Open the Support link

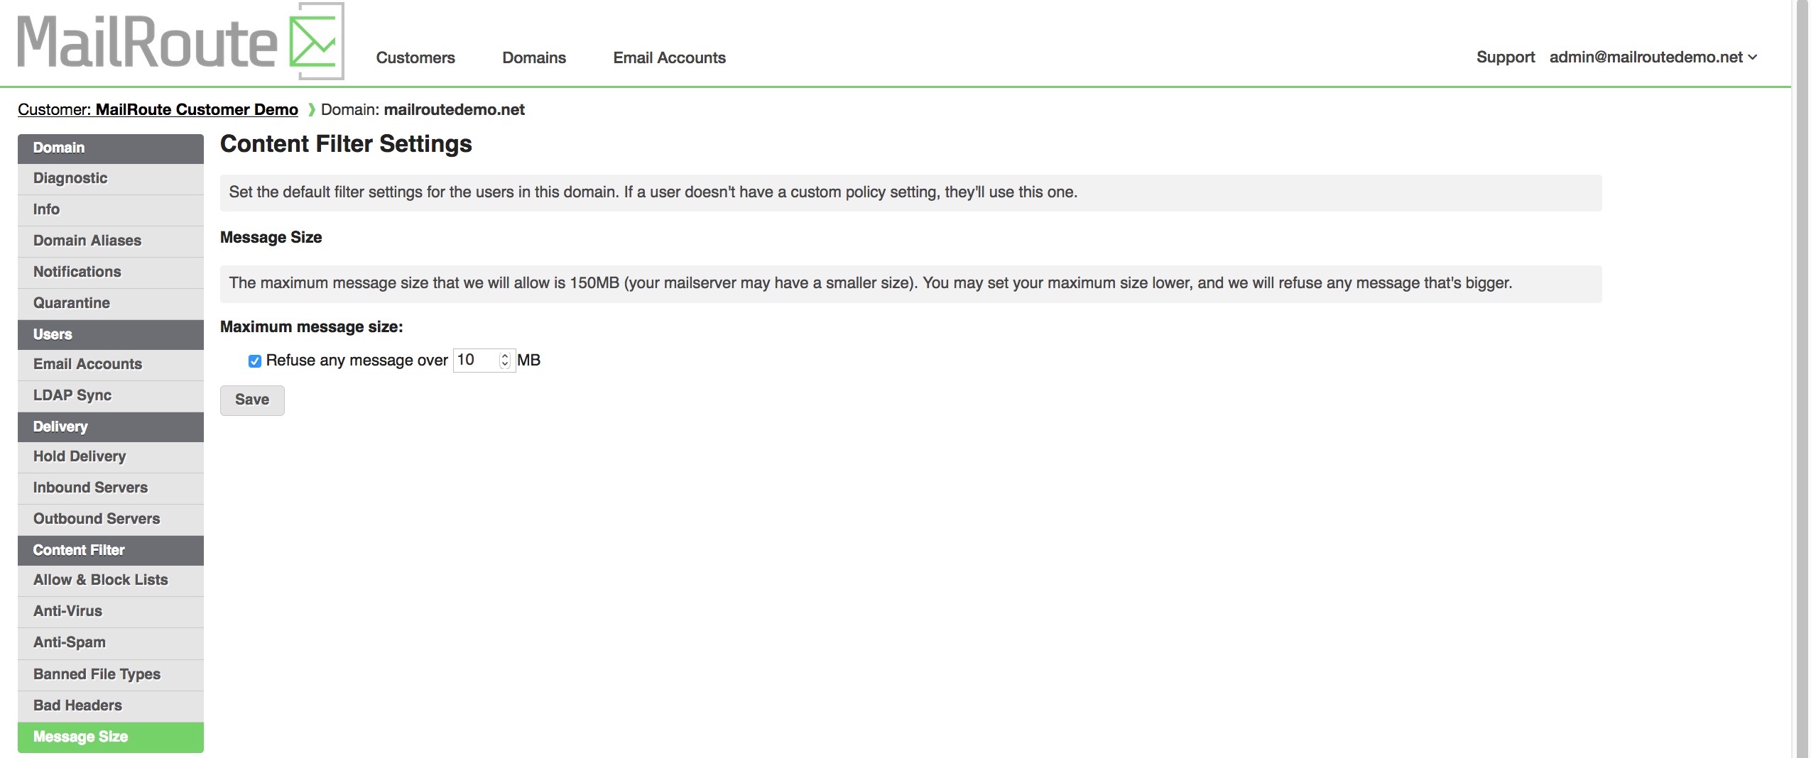click(1505, 57)
